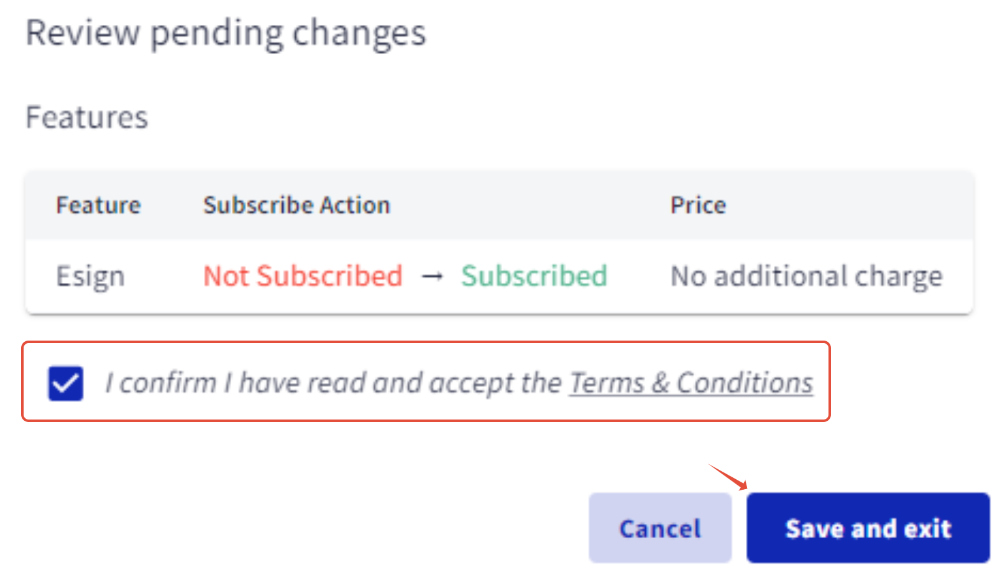Screen dimensions: 1005x578
Task: Click the Price column header
Action: (x=697, y=205)
